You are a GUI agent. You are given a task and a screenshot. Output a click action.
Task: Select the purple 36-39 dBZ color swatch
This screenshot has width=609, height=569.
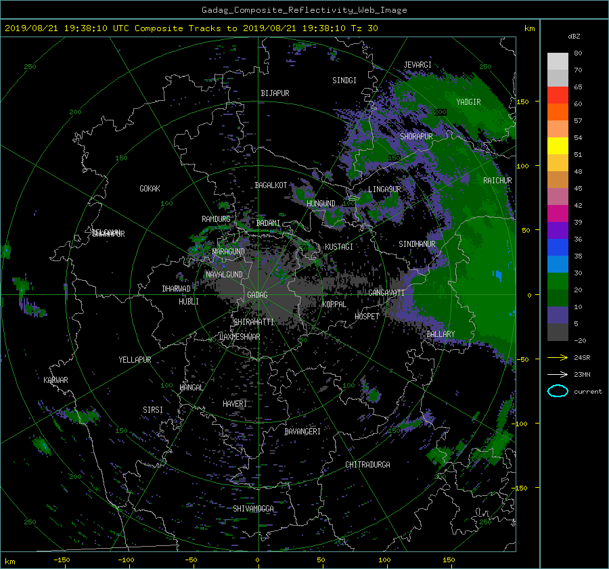click(x=558, y=230)
